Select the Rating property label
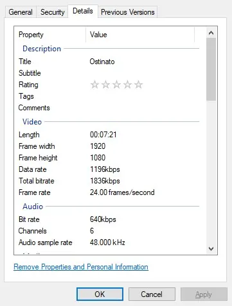Viewport: 232px width, 306px height. pyautogui.click(x=28, y=85)
